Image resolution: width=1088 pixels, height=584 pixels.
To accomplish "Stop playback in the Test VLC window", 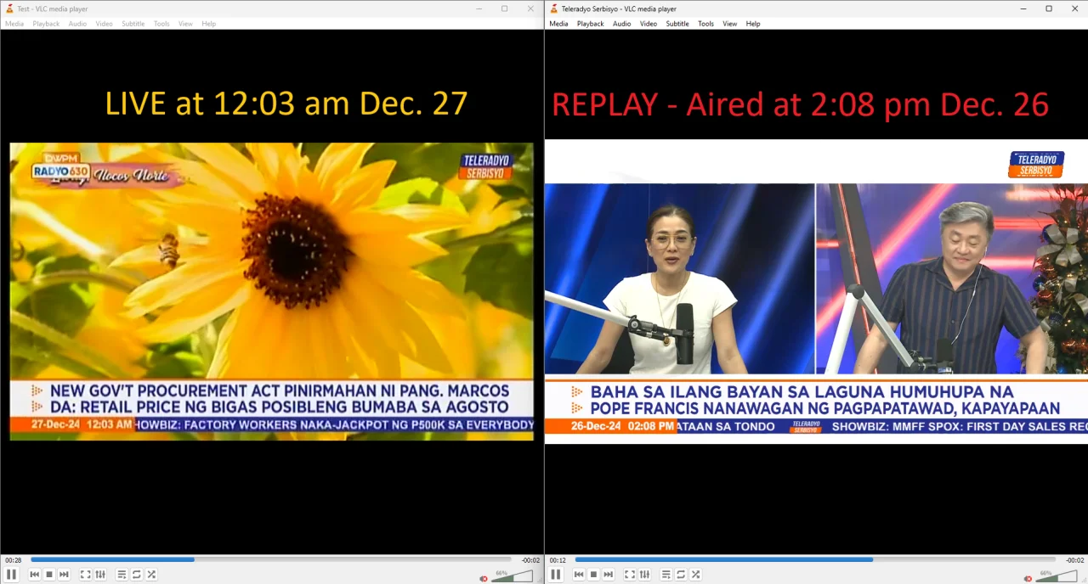I will [49, 575].
